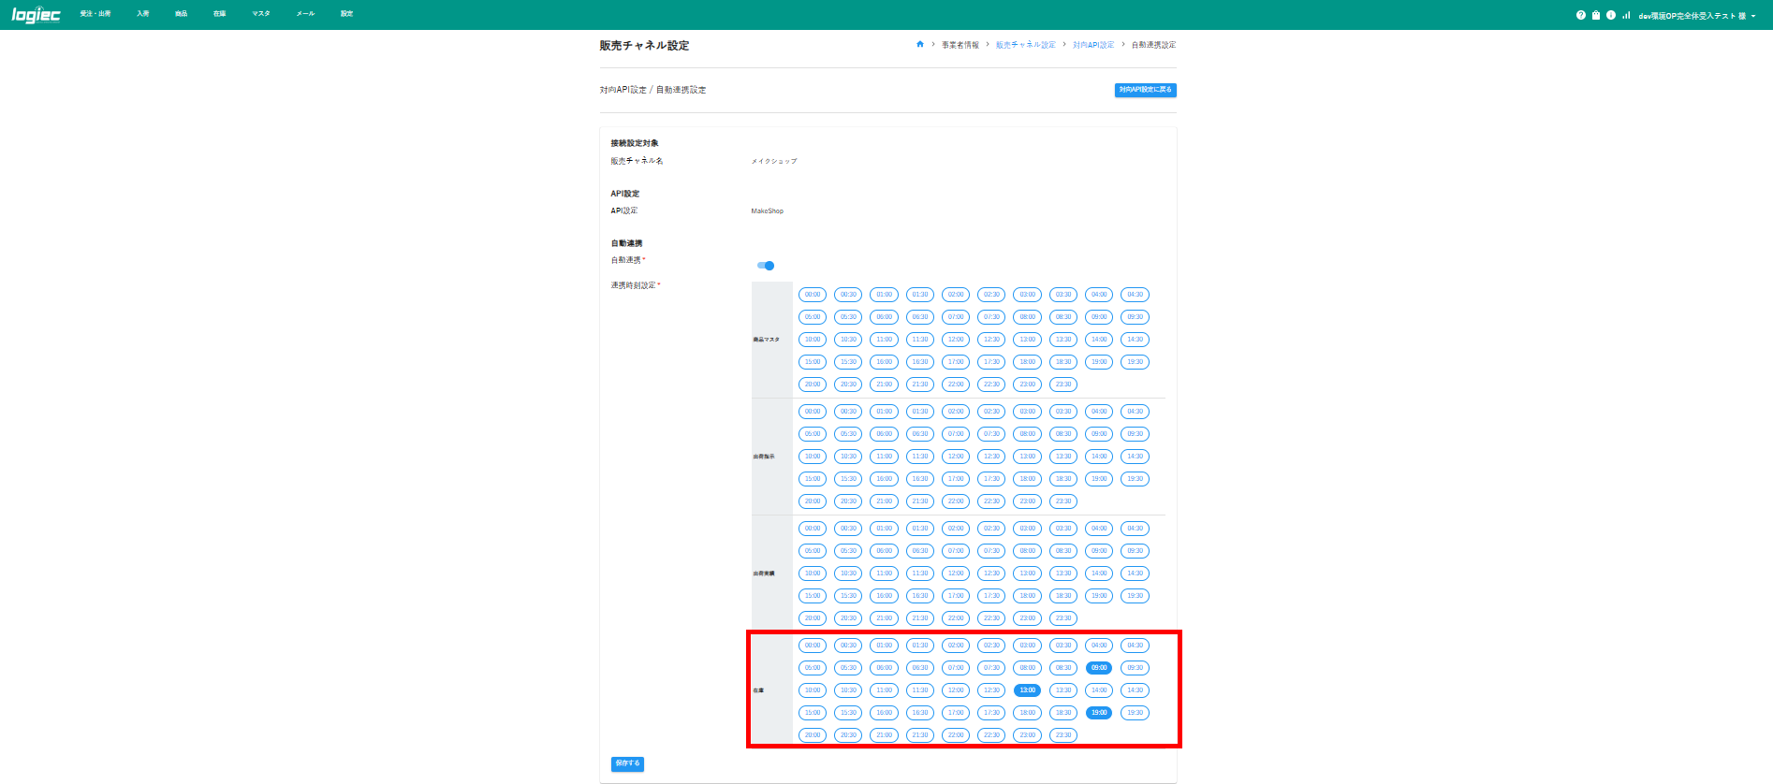1773x784 pixels.
Task: Click the clipboard icon in header
Action: click(1596, 15)
